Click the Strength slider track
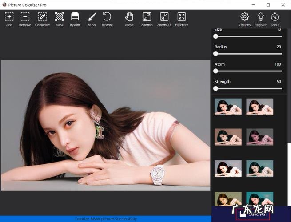Viewport: 291px width, 222px height. pos(249,88)
